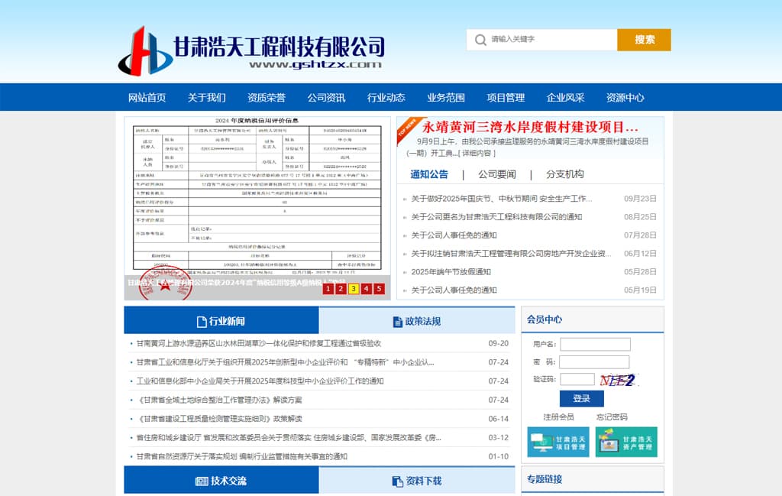Screen dimensions: 782x496
Task: Open 业务范围 navigation item
Action: point(446,97)
